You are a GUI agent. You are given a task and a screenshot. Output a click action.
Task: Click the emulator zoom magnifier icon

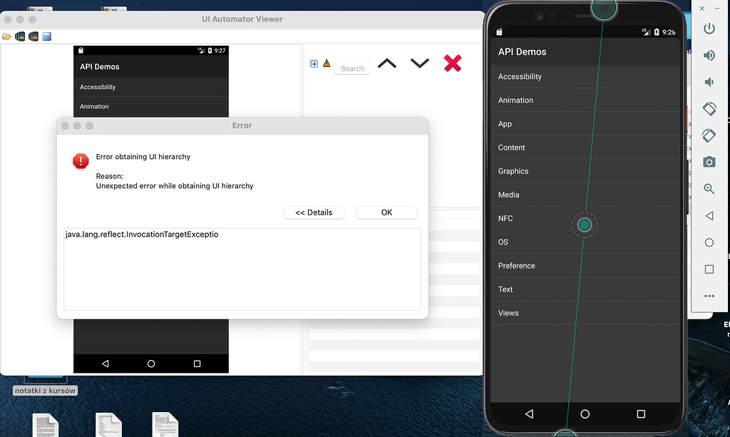pos(709,189)
